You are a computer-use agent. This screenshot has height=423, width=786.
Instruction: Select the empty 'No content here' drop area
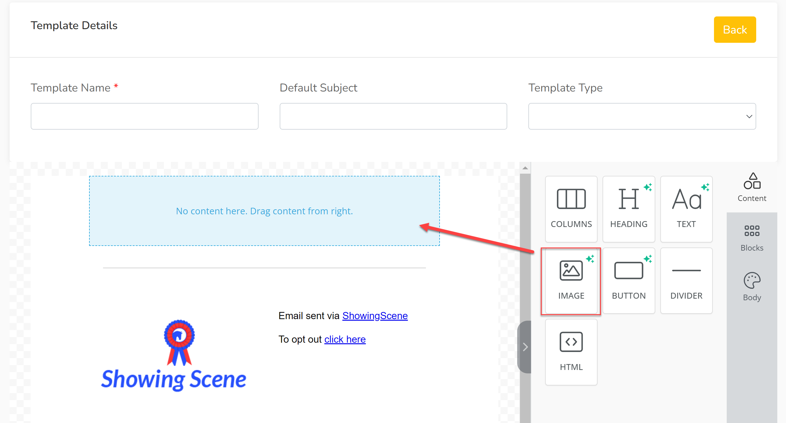pyautogui.click(x=264, y=211)
